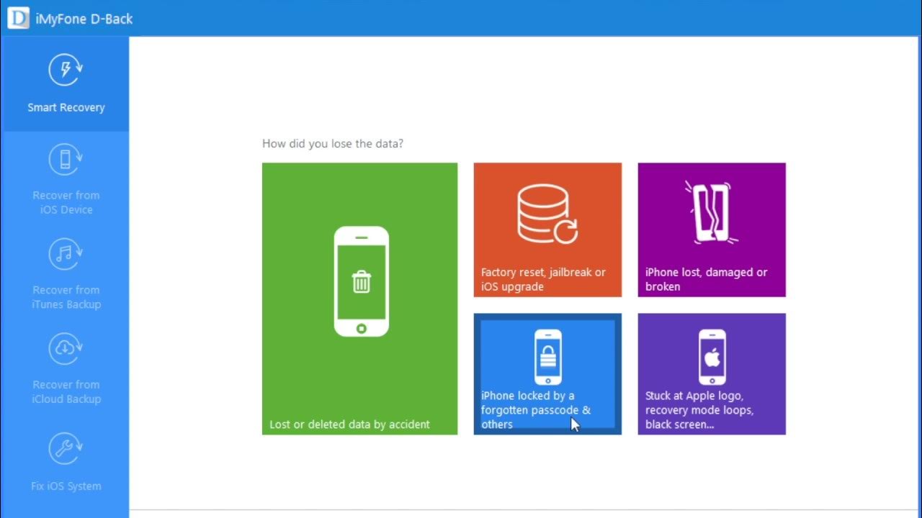Click the cracked phone icon in magenta tile
The width and height of the screenshot is (922, 518).
coord(711,212)
